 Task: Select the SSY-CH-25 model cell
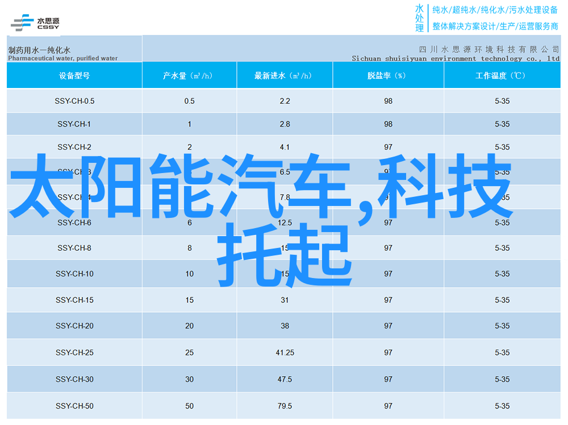(74, 352)
